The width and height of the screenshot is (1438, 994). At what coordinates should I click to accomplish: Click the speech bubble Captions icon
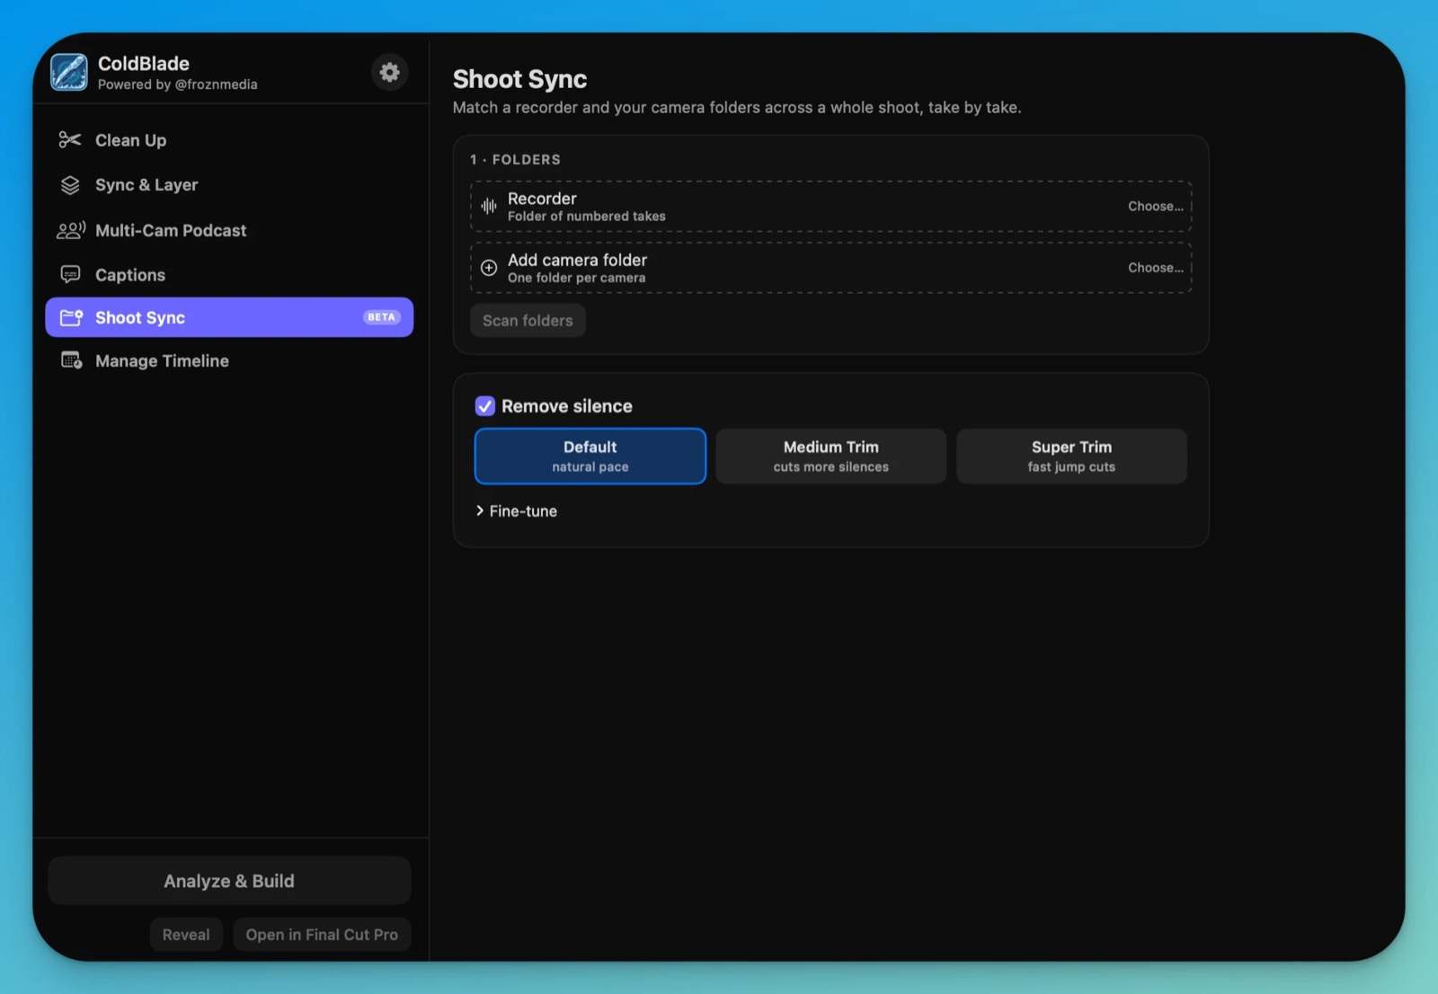point(70,274)
